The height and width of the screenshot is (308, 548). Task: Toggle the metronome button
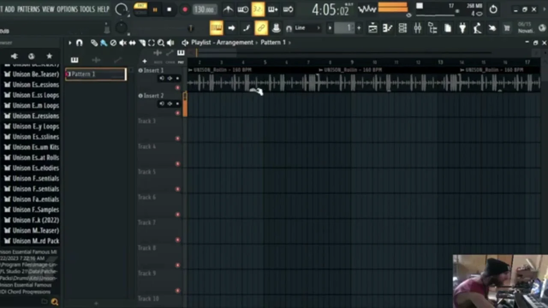click(x=228, y=9)
